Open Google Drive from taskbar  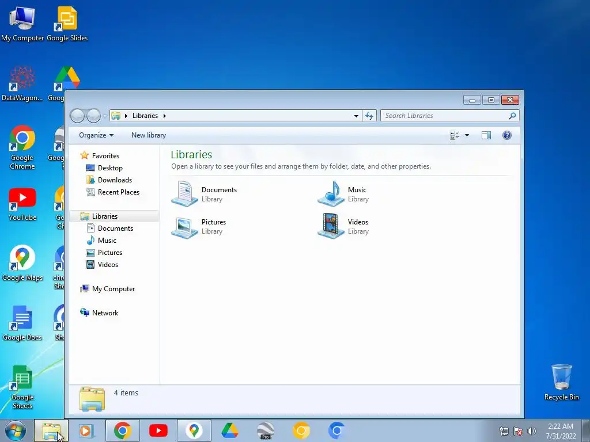[x=229, y=430]
